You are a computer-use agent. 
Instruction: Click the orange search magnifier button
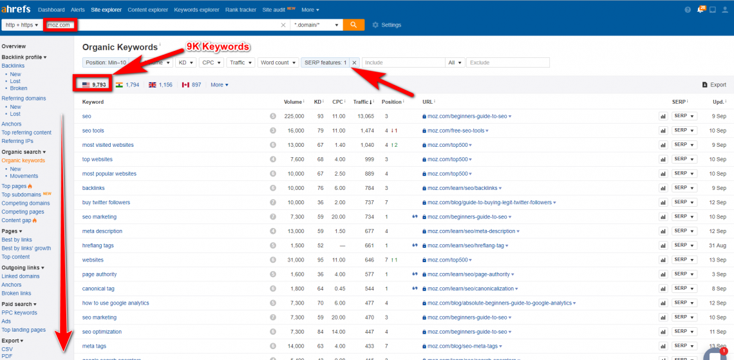click(x=353, y=24)
